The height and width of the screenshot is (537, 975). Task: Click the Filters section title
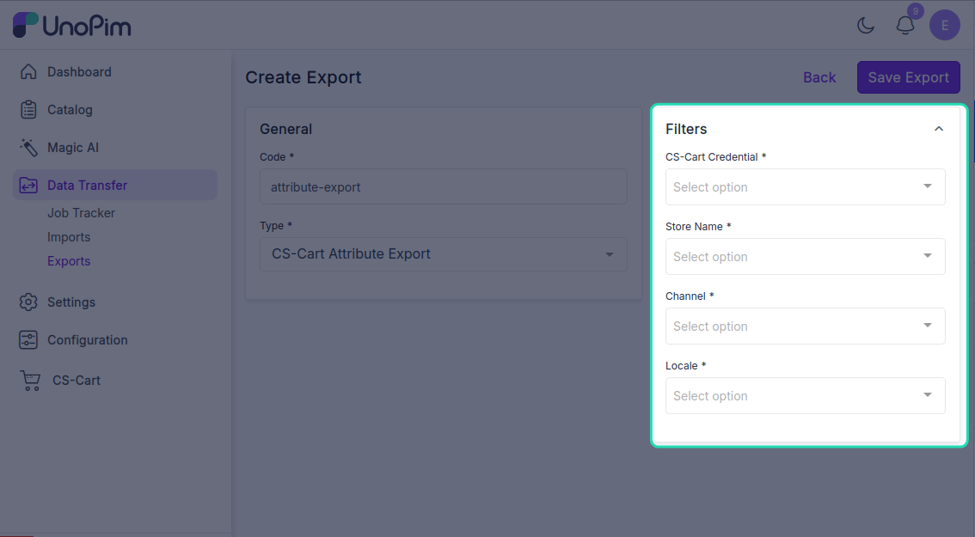click(686, 129)
